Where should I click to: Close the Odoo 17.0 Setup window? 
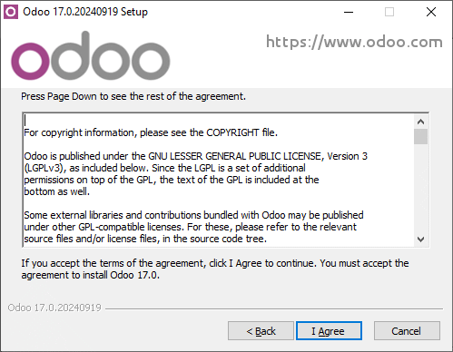431,12
